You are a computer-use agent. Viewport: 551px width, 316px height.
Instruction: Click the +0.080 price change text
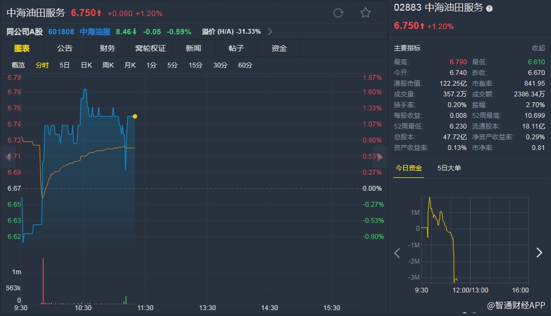click(120, 14)
